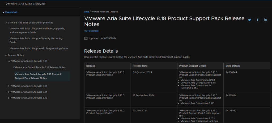Viewport: 272px width, 123px height.
Task: Click the Feedback link under the title
Action: 93,31
